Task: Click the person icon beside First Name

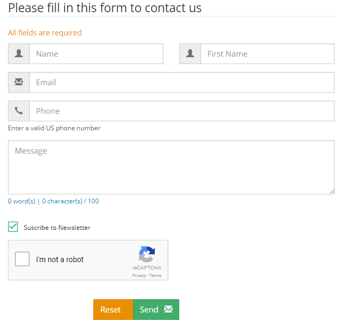Action: pos(190,53)
